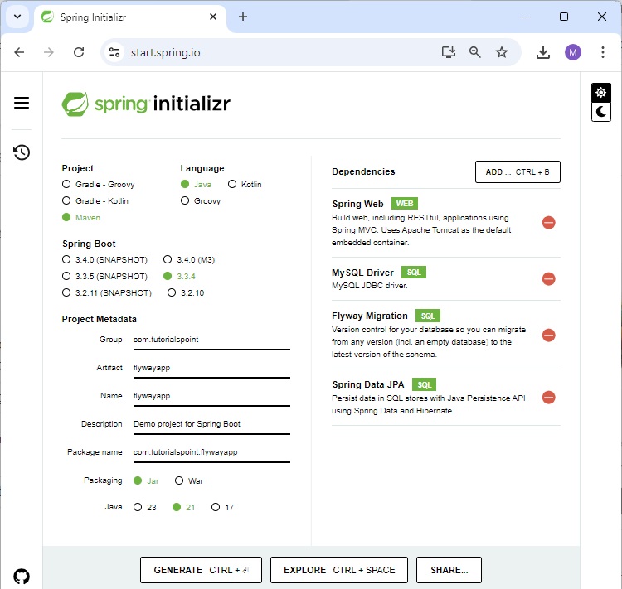
Task: Select Gradle - Kotlin project type
Action: [x=95, y=201]
